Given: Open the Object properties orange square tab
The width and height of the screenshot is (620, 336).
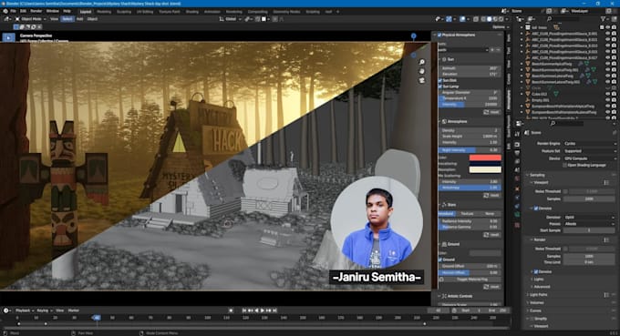Looking at the screenshot, I should [x=517, y=188].
